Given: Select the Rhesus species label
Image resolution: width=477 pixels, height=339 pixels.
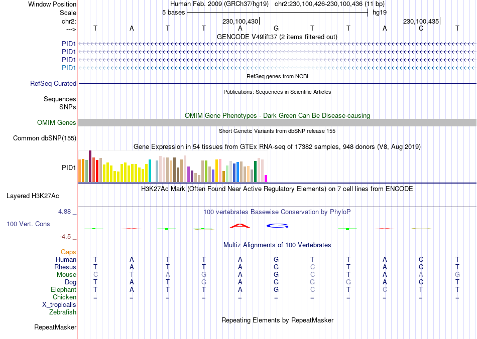Looking at the screenshot, I should click(x=65, y=267).
